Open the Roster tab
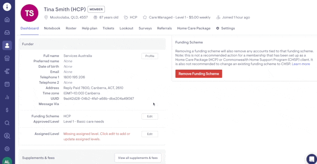 click(71, 28)
